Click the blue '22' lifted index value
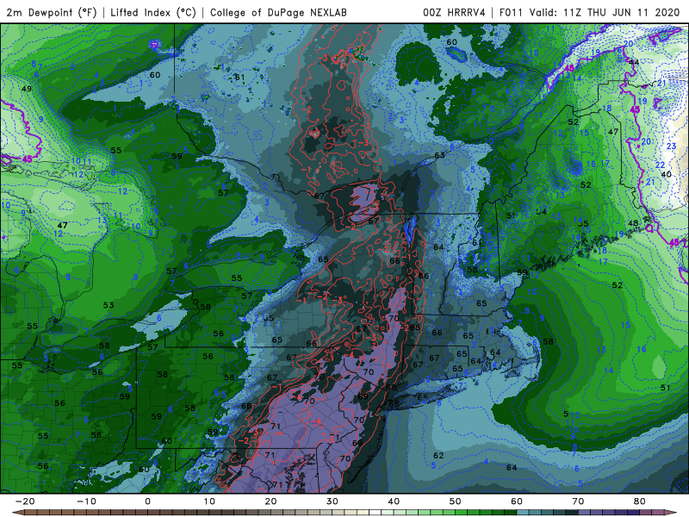The width and height of the screenshot is (689, 517). [x=660, y=165]
